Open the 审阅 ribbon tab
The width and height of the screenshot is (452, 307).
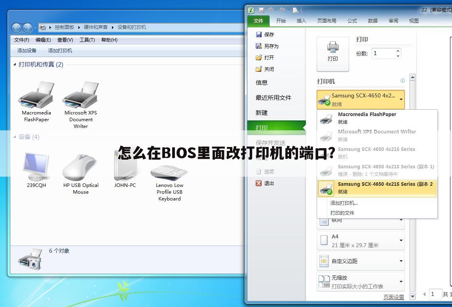[x=393, y=21]
